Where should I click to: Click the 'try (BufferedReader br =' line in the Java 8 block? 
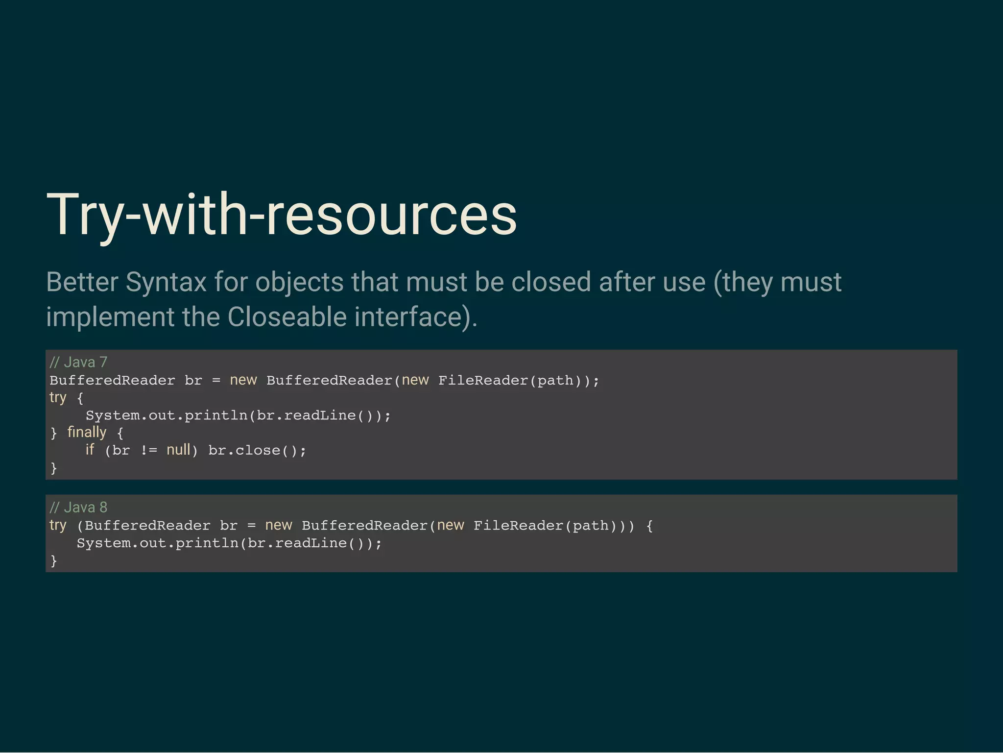[x=351, y=525]
